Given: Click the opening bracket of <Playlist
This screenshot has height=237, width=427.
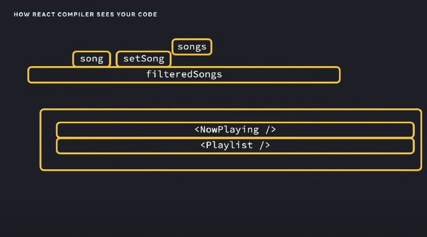Looking at the screenshot, I should [x=203, y=145].
